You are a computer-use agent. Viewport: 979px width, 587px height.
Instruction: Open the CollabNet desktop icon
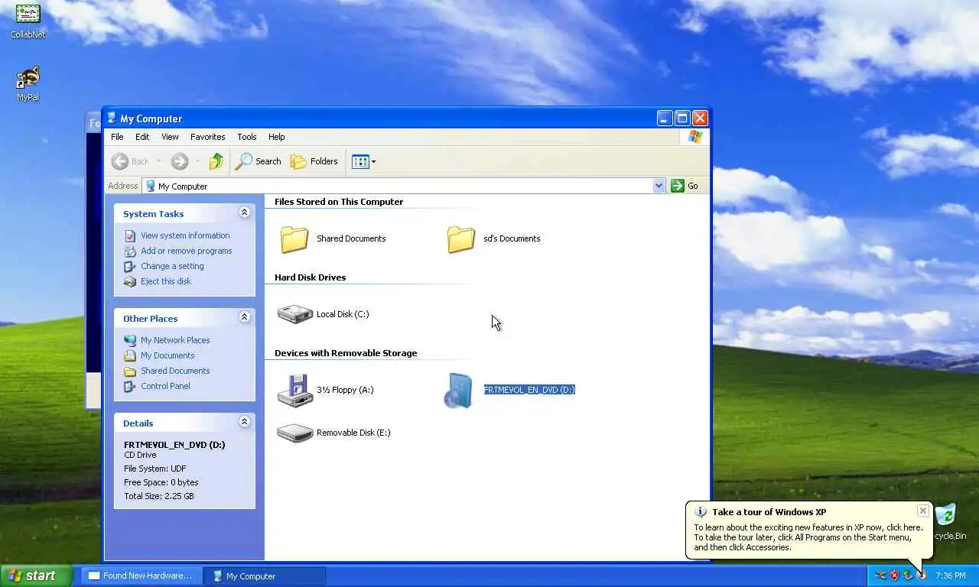pos(28,21)
